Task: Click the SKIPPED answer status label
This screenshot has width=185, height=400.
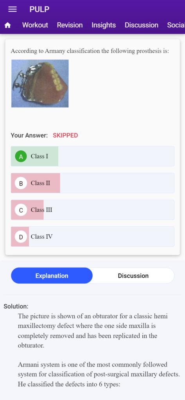Action: pyautogui.click(x=65, y=136)
